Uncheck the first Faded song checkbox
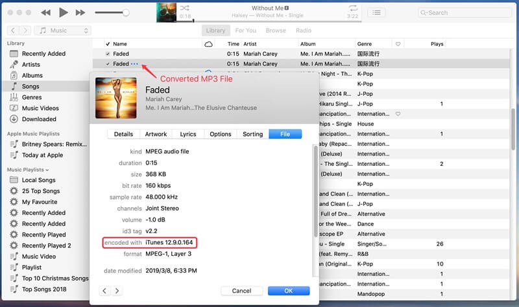 (x=108, y=54)
